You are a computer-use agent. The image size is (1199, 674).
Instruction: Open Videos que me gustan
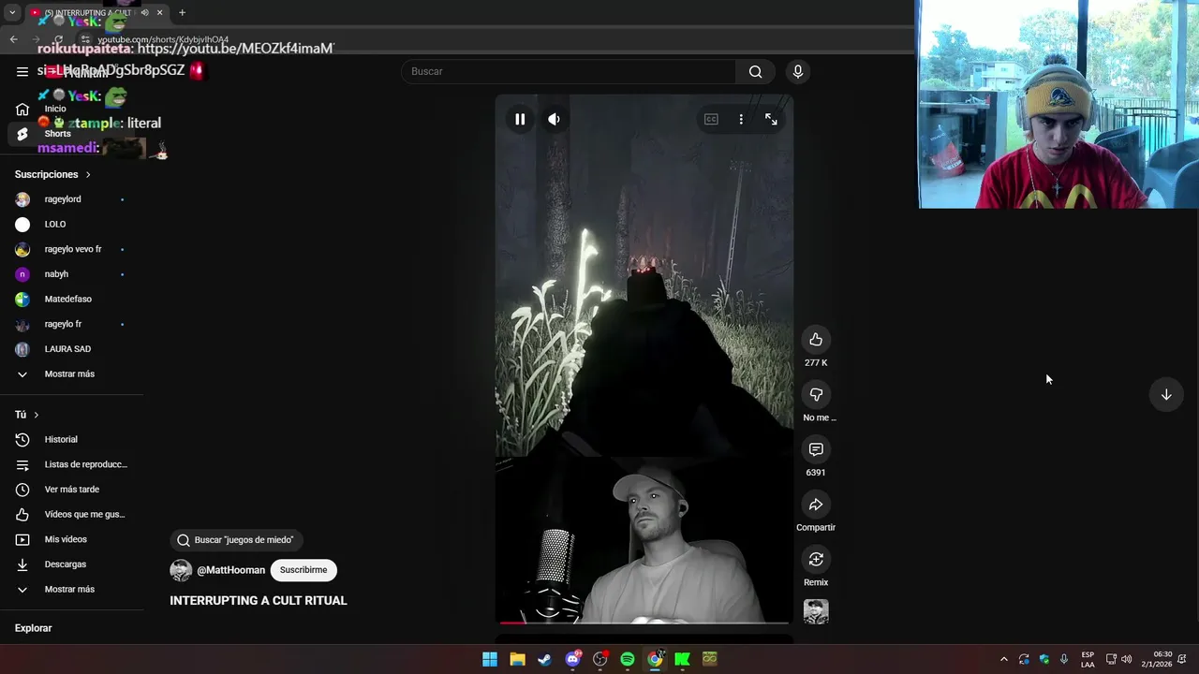pyautogui.click(x=72, y=514)
